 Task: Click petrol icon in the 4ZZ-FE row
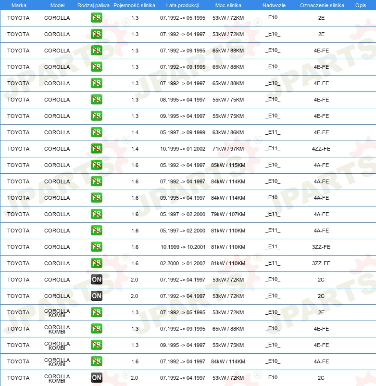(96, 149)
